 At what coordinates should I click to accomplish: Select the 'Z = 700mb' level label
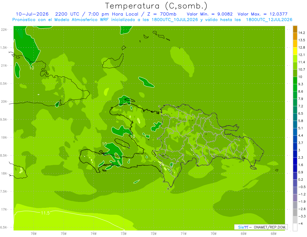point(162,14)
